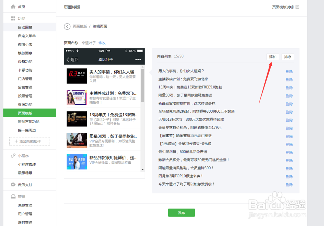Click 排序 to sort the content list
This screenshot has height=226, width=324.
[288, 56]
